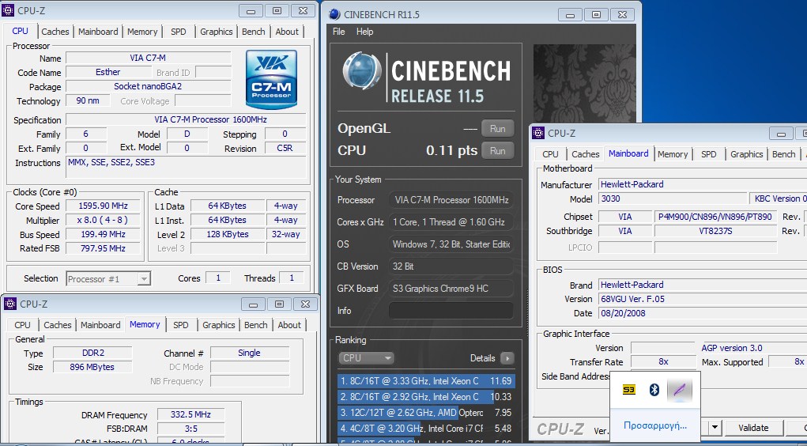
Task: Open Caches tab in Memory CPU-Z window
Action: tap(57, 325)
